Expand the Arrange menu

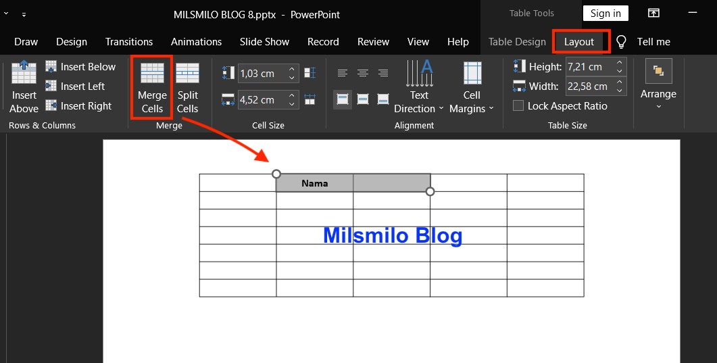[658, 84]
